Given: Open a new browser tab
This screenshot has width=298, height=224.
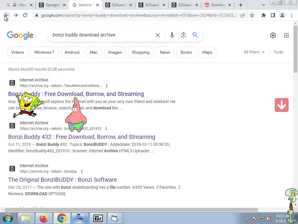Looking at the screenshot, I should (x=241, y=5).
